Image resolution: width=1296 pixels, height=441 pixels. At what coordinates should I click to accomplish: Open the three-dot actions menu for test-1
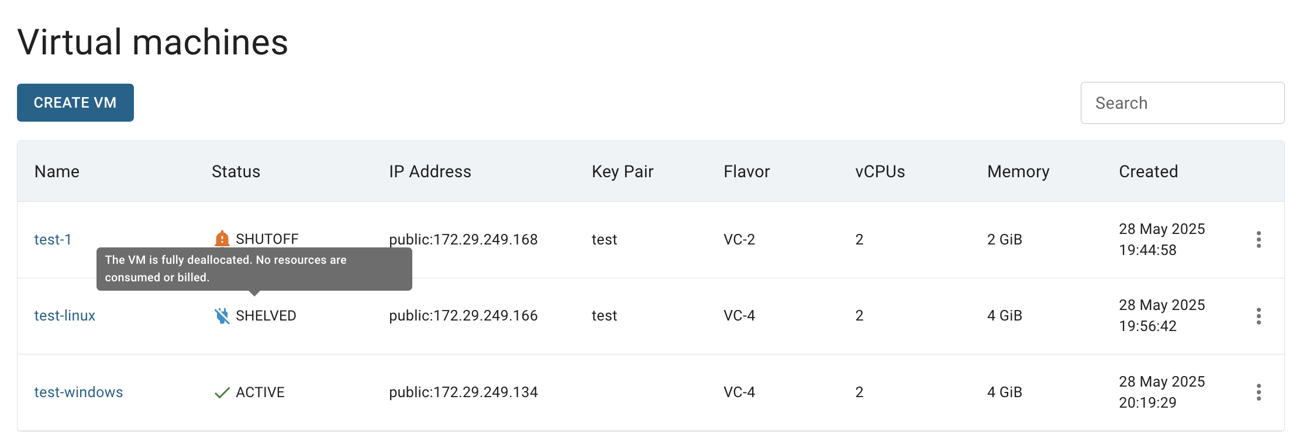pos(1259,239)
